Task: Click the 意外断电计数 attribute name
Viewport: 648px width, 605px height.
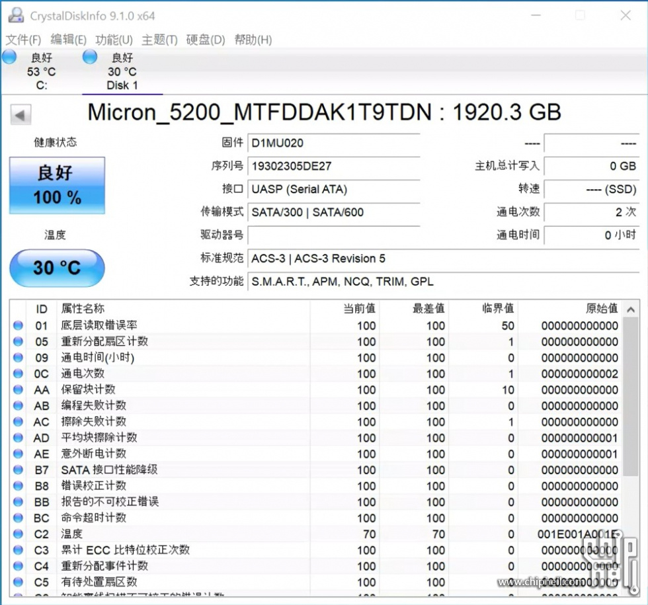Action: tap(93, 454)
